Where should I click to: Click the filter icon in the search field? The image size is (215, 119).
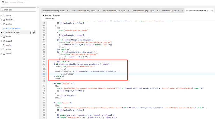2,10
